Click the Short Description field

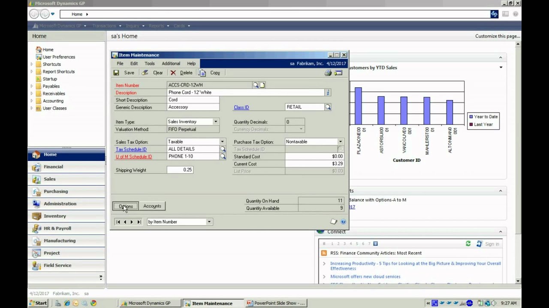[193, 100]
